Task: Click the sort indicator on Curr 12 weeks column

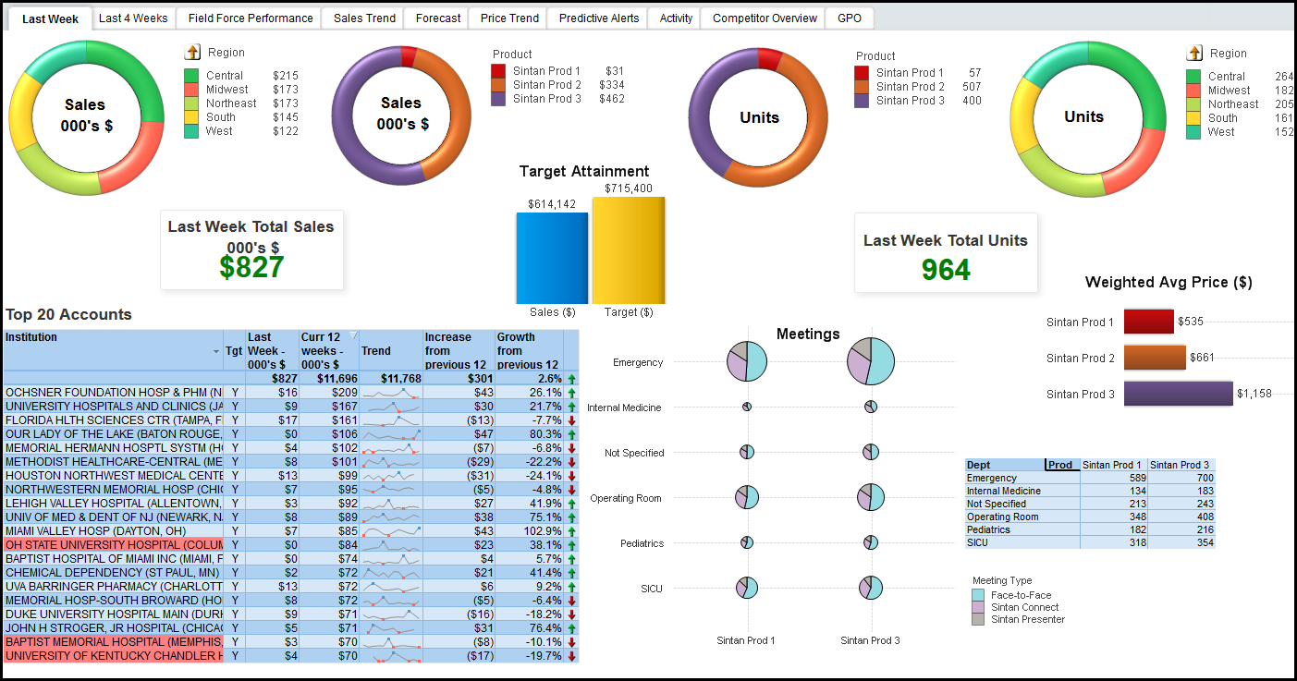Action: (352, 335)
